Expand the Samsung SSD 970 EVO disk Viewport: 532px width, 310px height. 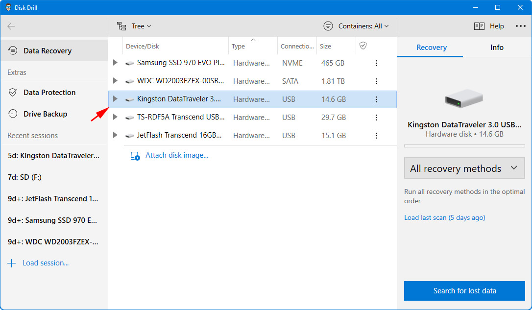coord(115,63)
